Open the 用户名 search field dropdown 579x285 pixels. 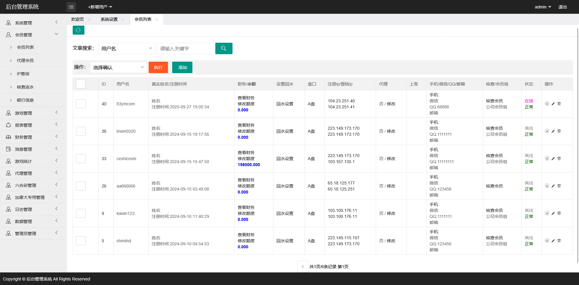(x=126, y=48)
